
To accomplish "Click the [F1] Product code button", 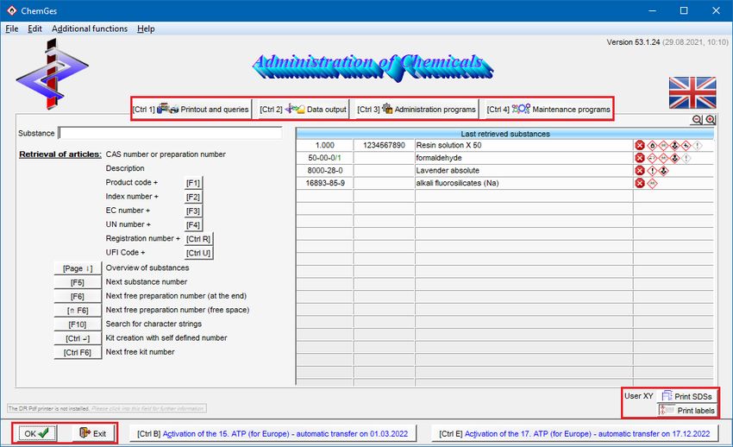I will click(x=193, y=183).
